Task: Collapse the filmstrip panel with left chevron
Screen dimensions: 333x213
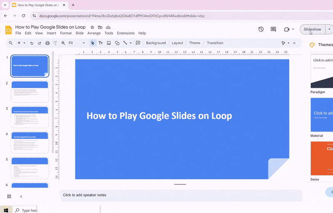Action: point(21,196)
